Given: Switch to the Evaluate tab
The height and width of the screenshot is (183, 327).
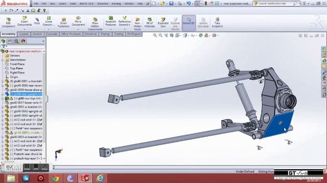Looking at the screenshot, I should (x=51, y=34).
